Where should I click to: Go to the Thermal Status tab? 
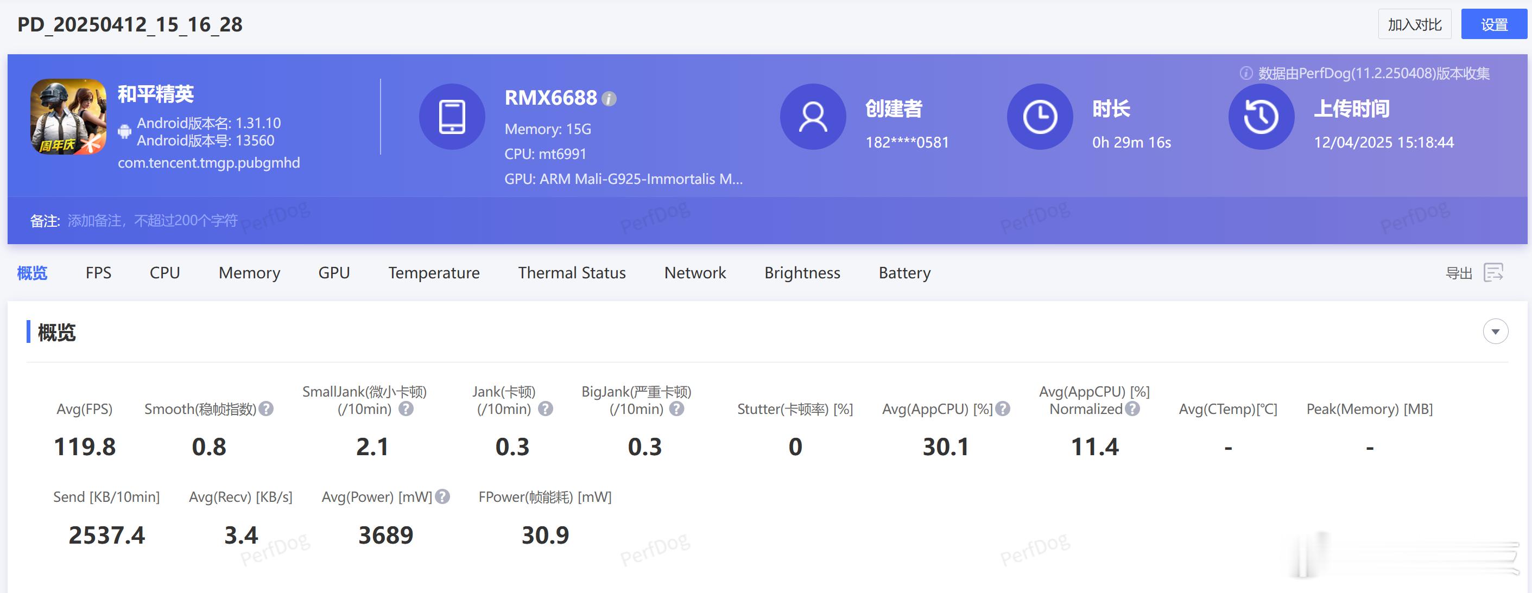click(572, 273)
